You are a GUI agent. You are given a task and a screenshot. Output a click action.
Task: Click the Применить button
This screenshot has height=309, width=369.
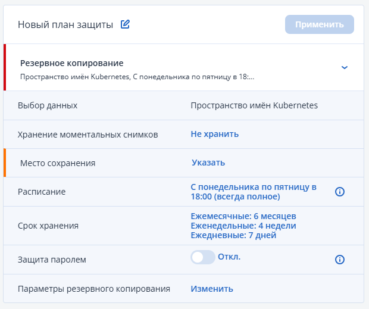[x=320, y=24]
